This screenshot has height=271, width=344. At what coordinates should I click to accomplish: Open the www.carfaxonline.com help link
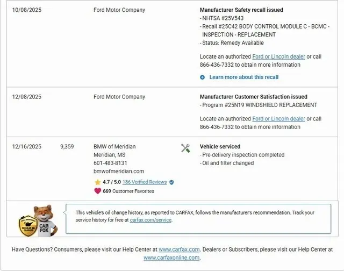click(x=171, y=258)
